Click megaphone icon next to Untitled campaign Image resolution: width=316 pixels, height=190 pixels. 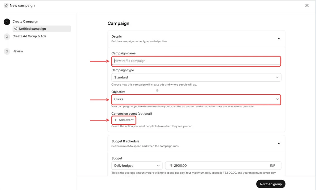(x=16, y=29)
